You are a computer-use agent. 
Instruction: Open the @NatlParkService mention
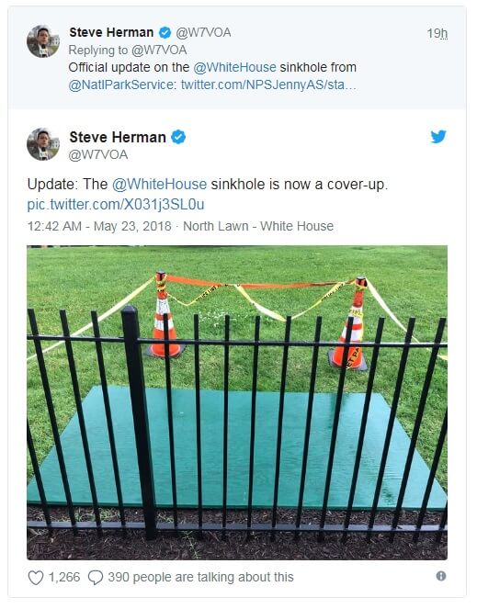click(121, 85)
